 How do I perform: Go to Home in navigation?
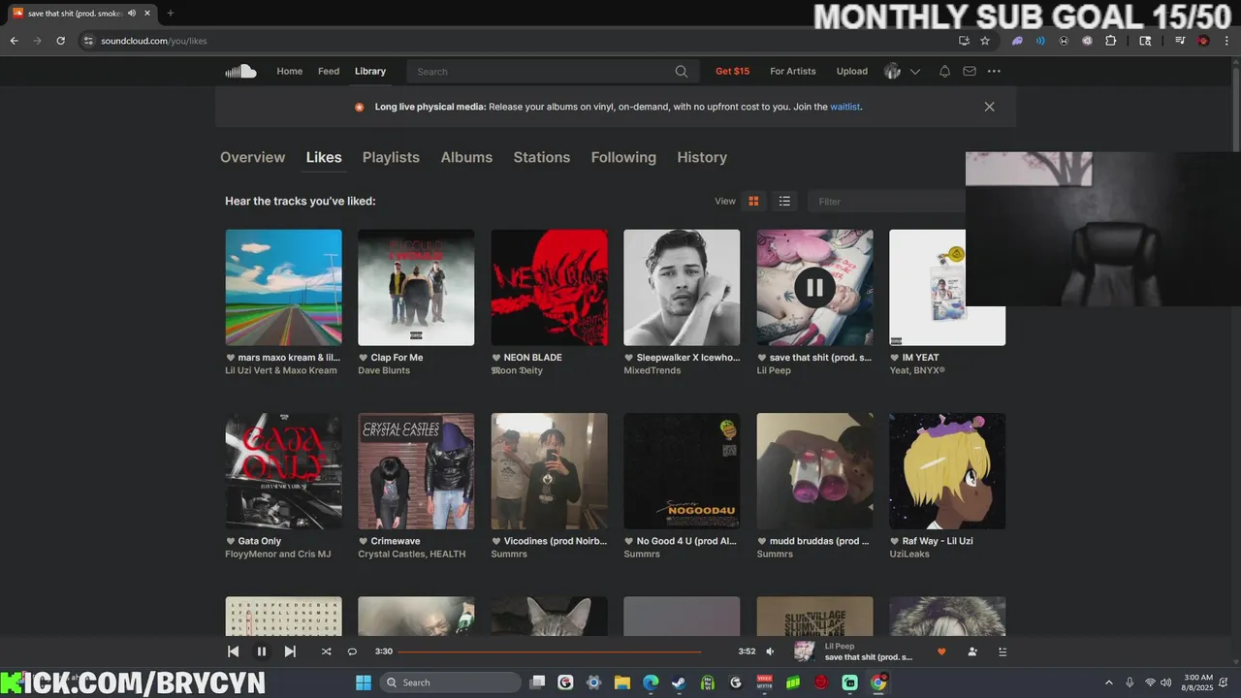tap(290, 72)
